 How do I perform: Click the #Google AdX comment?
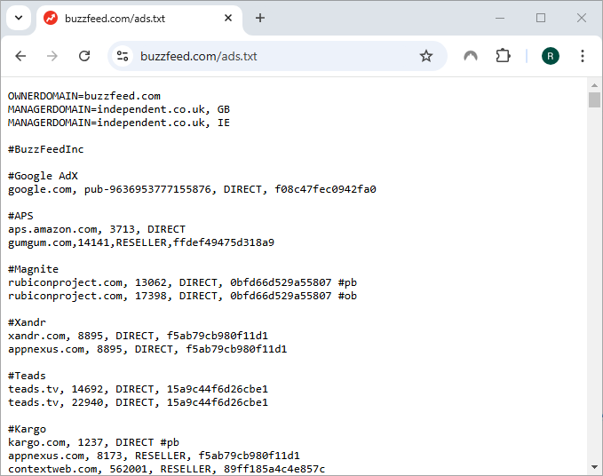[x=43, y=176]
